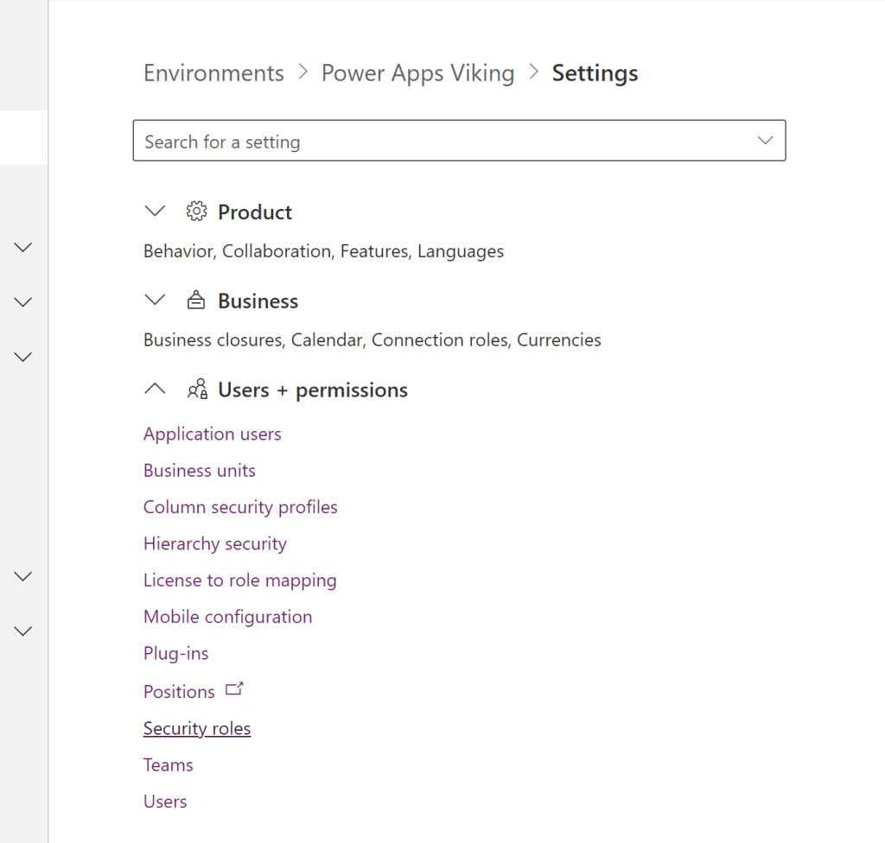This screenshot has width=885, height=843.
Task: Open the Mobile configuration link
Action: click(228, 617)
